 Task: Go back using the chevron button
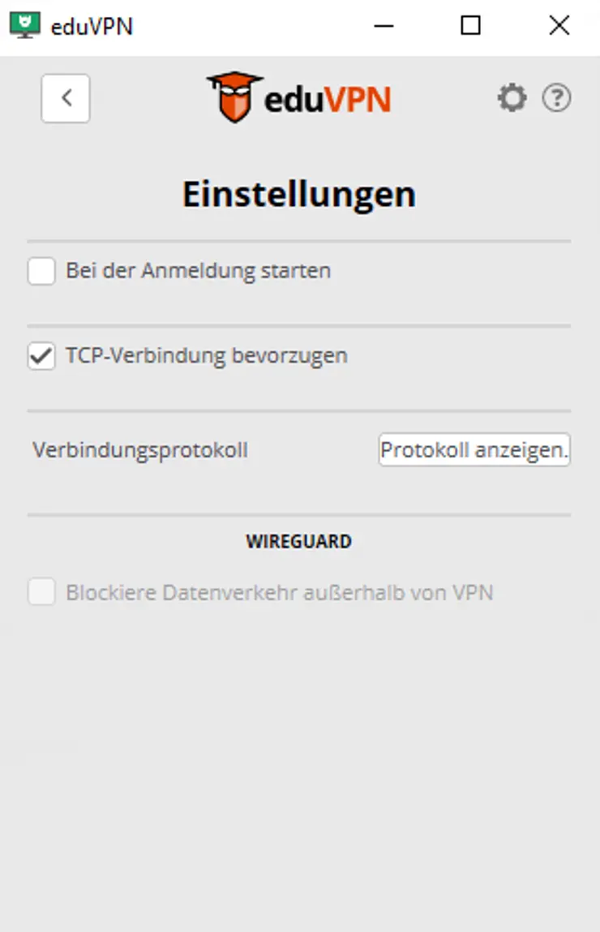coord(66,99)
